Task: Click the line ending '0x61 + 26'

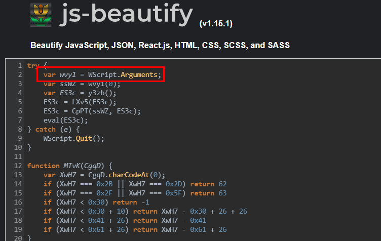Action: click(135, 229)
